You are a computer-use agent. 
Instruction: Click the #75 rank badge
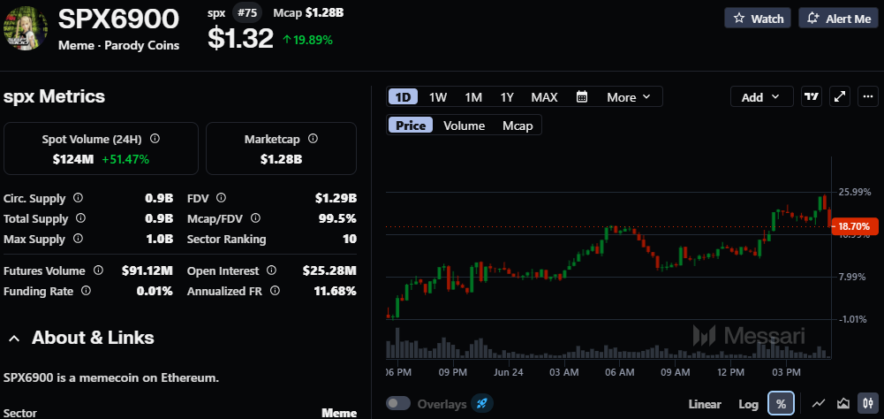247,13
